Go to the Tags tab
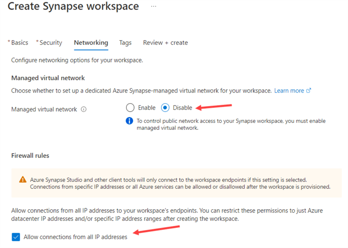Screen dimensions: 348x248 125,43
